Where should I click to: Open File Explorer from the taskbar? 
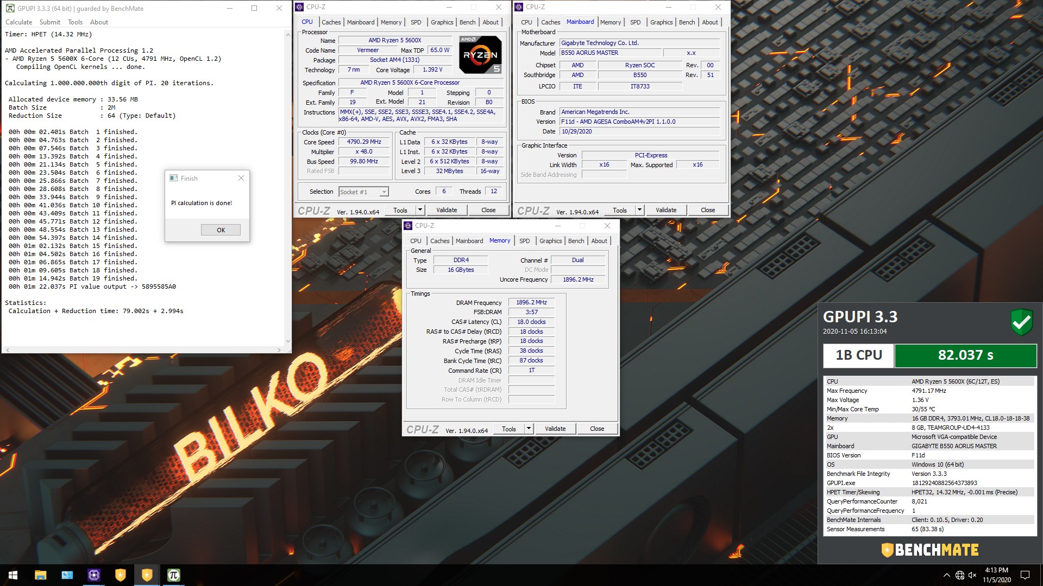40,575
